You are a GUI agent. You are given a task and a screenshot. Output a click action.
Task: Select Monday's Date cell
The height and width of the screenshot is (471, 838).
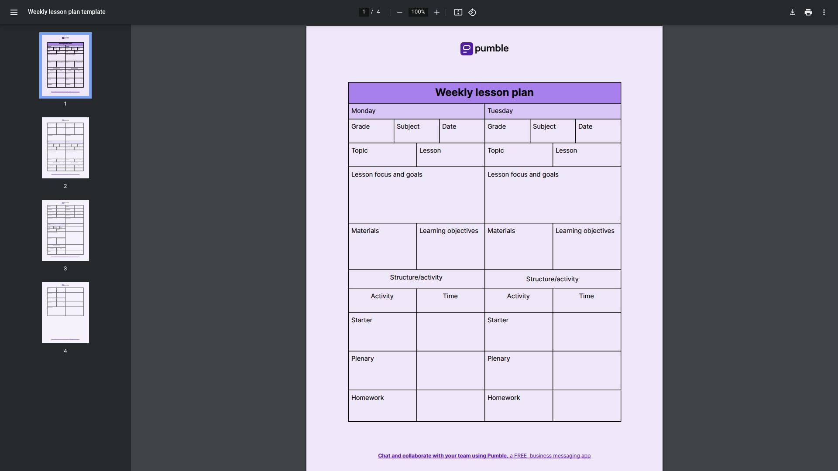[462, 131]
